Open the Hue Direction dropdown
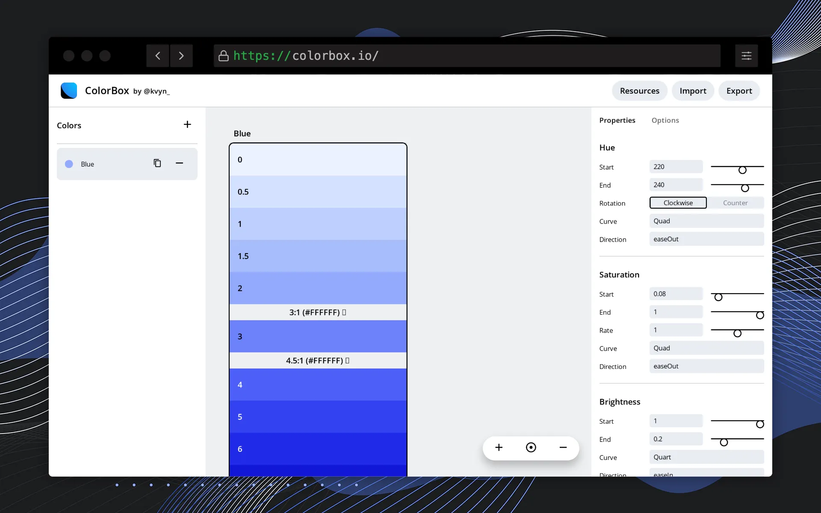821x513 pixels. click(706, 239)
